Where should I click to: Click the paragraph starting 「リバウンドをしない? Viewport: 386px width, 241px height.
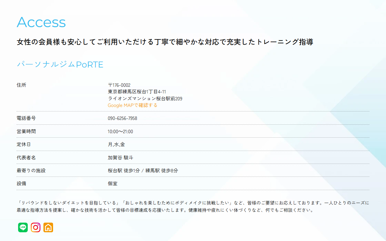pos(193,207)
